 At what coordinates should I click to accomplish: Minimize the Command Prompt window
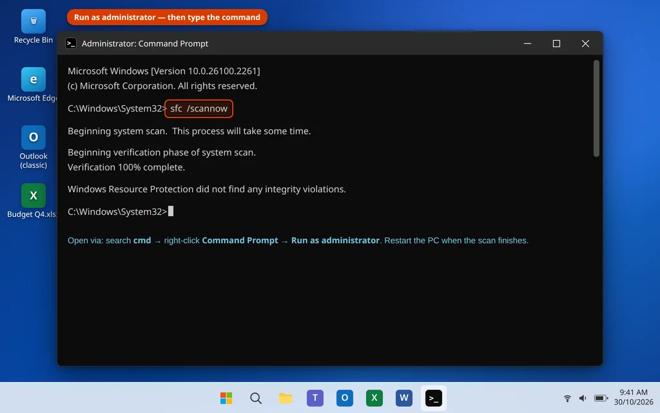(527, 43)
